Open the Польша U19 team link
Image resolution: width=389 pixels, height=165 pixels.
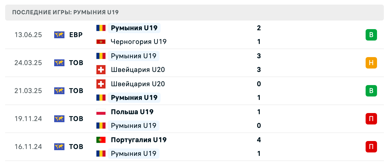(x=132, y=112)
